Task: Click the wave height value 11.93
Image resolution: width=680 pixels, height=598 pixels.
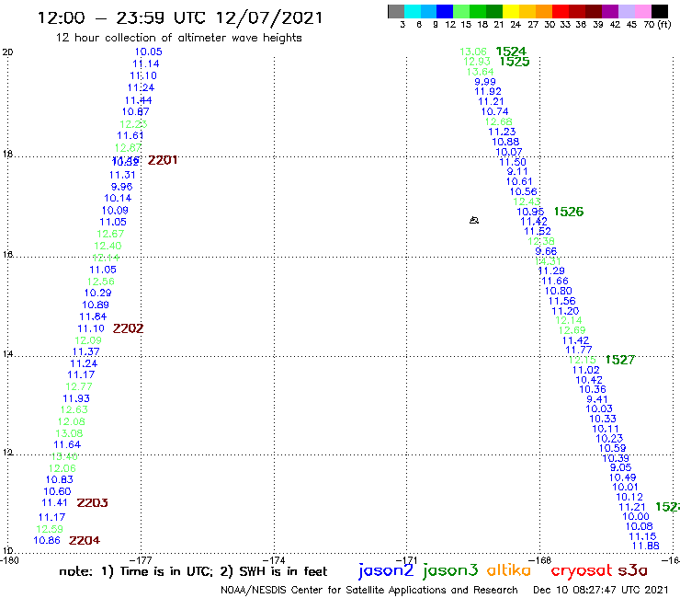Action: 76,398
